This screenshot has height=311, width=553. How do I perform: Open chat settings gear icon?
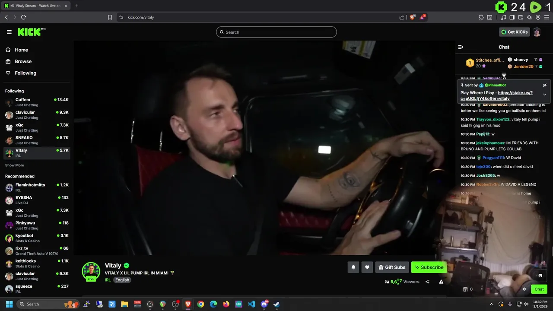coord(524,289)
